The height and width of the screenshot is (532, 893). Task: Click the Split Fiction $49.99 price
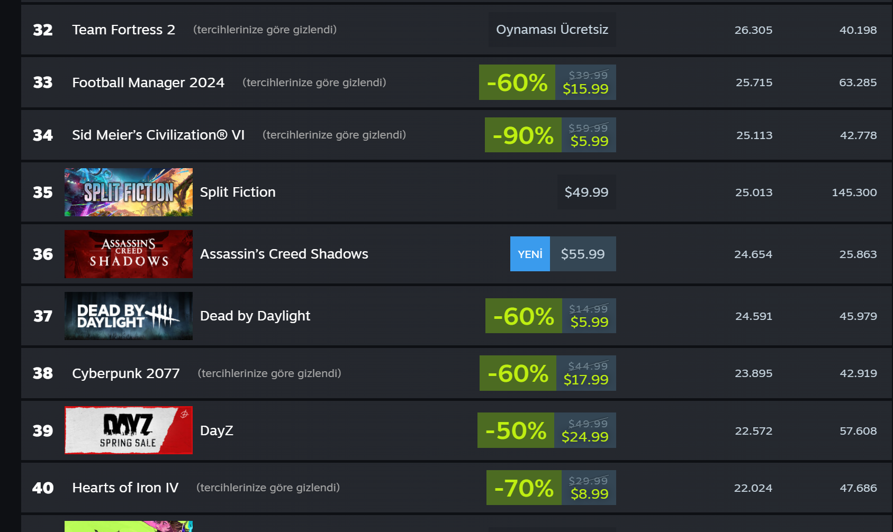point(587,192)
